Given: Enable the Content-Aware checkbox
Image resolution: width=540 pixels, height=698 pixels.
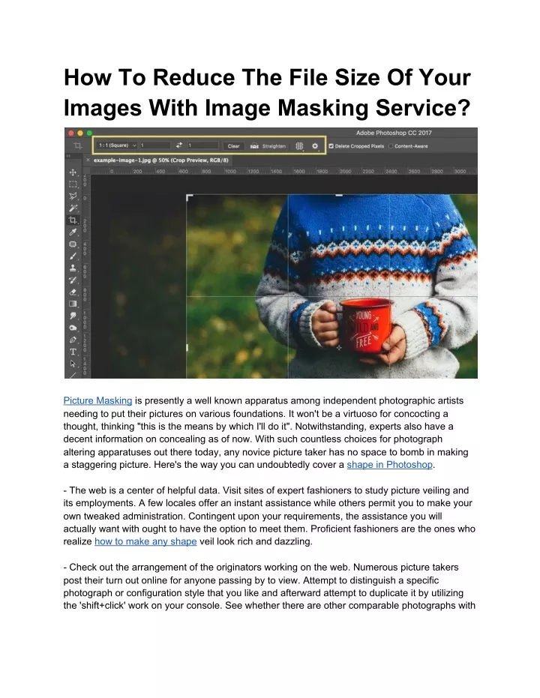Looking at the screenshot, I should tap(391, 146).
